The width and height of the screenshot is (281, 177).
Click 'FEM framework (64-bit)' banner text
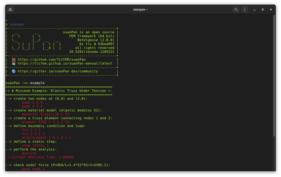click(x=92, y=36)
